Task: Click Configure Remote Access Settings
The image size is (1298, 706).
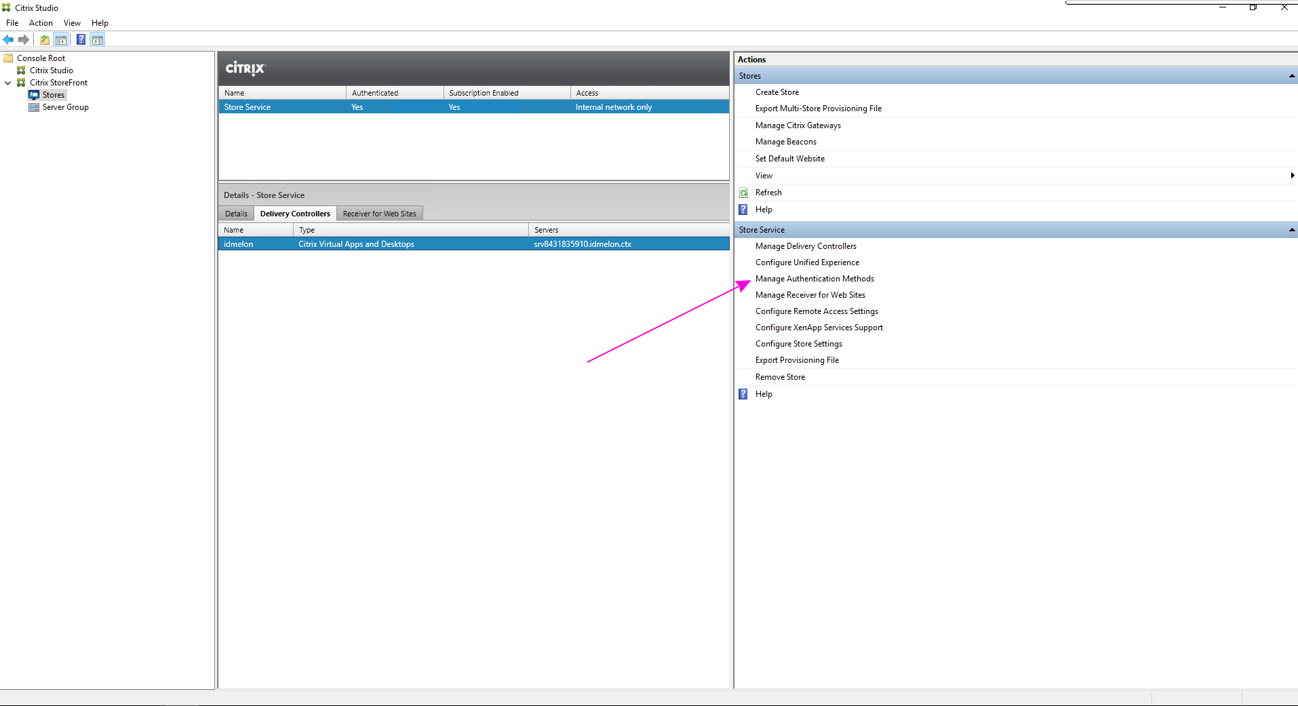Action: [817, 311]
